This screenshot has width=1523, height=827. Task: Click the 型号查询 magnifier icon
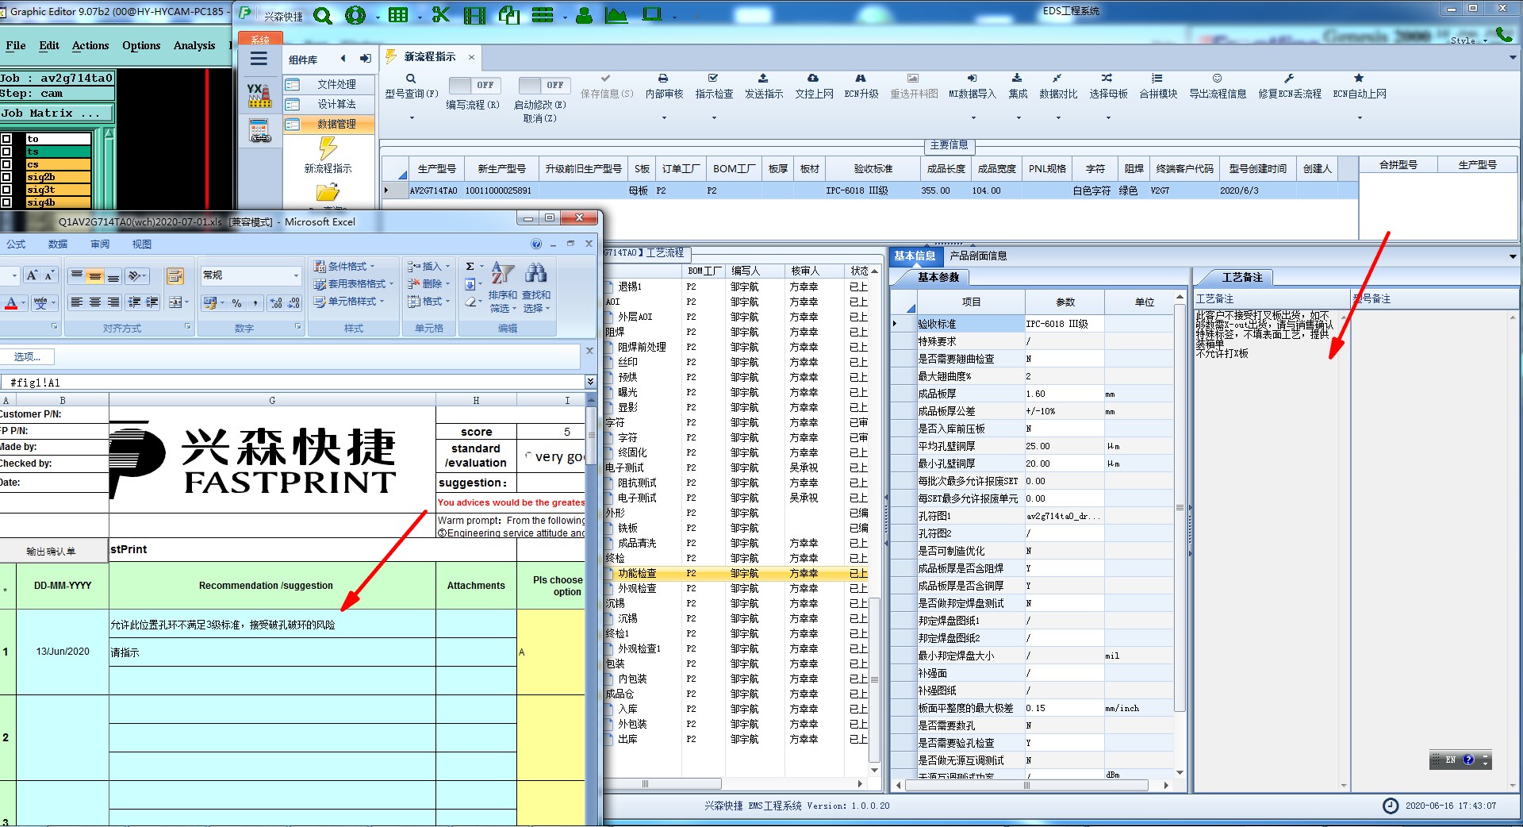click(411, 79)
